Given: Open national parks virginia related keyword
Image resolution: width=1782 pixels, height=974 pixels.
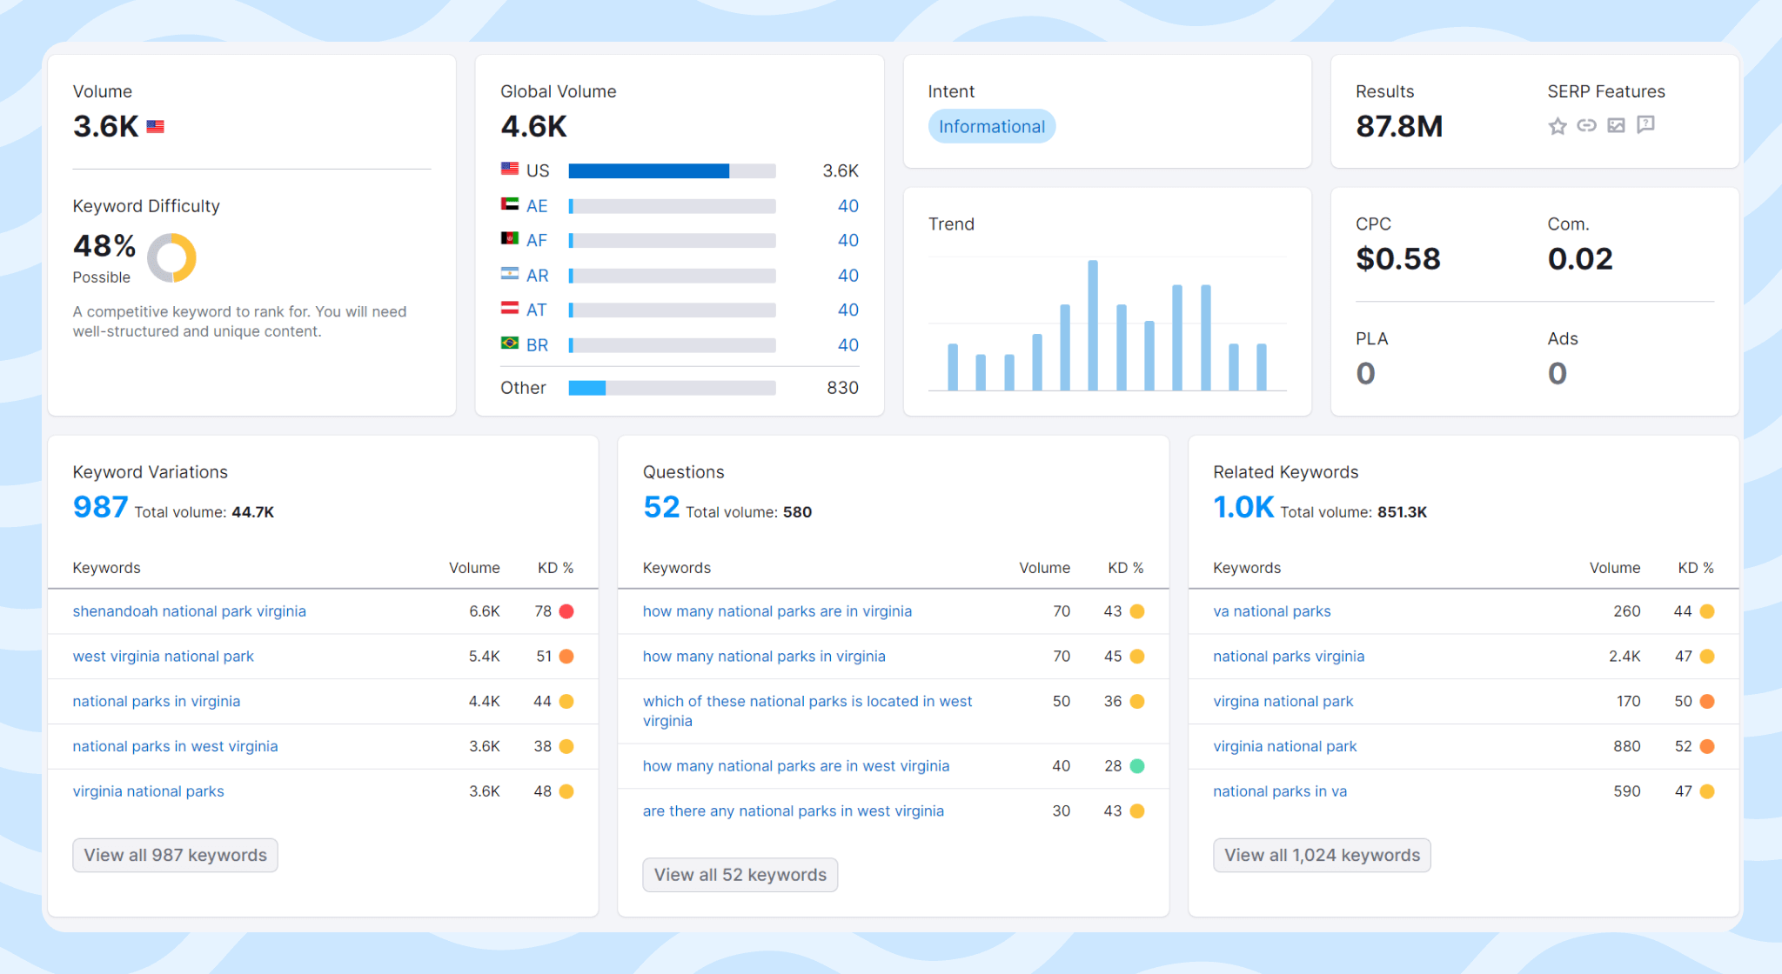Looking at the screenshot, I should [x=1289, y=657].
